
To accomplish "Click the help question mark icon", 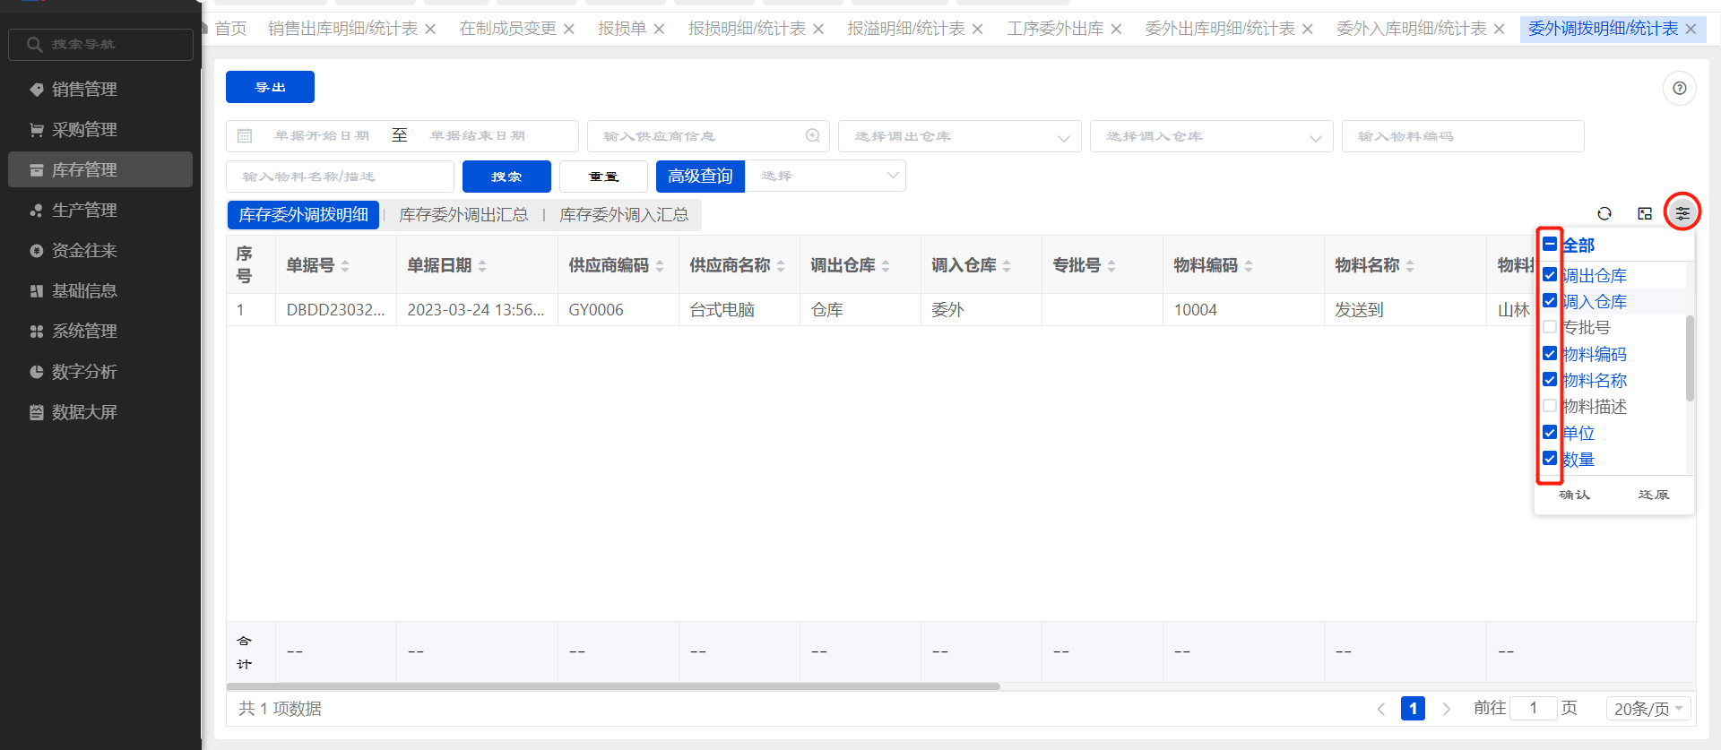I will point(1679,88).
